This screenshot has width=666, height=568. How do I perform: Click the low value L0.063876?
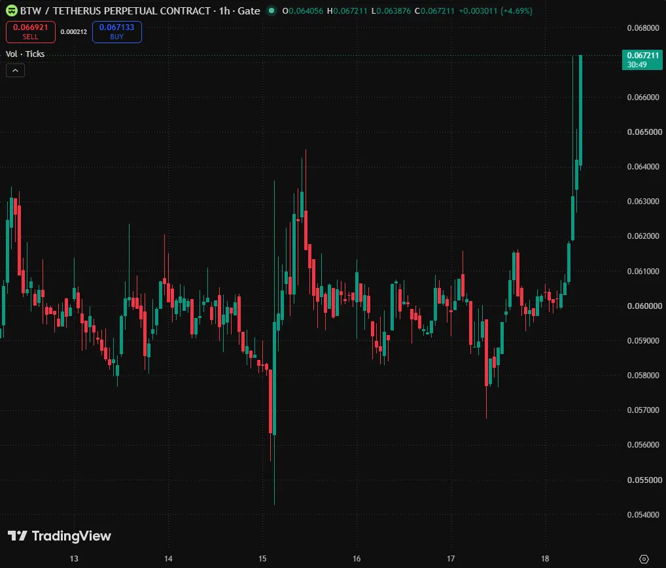[x=391, y=11]
